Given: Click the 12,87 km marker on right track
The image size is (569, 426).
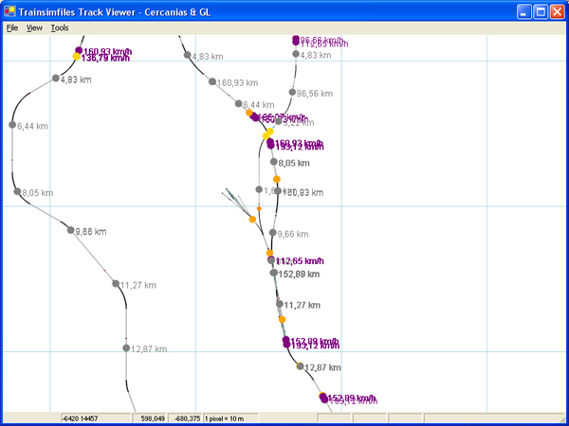Looking at the screenshot, I should pos(301,366).
